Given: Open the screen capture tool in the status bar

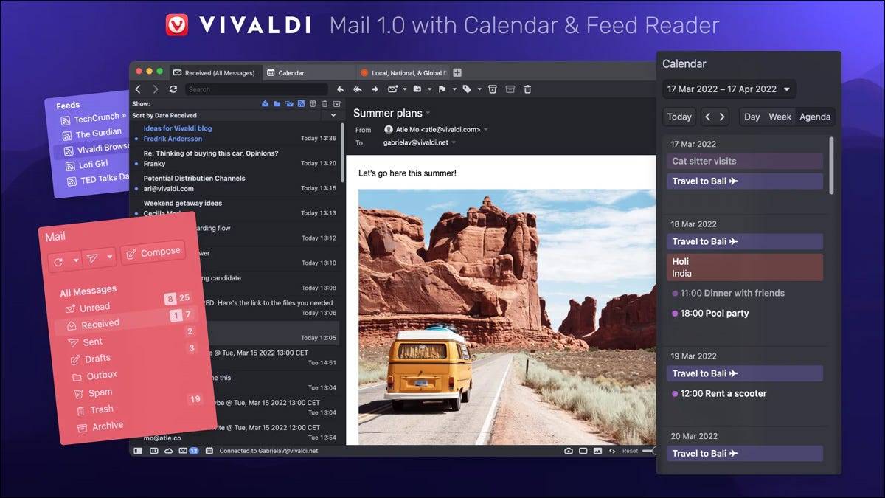Looking at the screenshot, I should [x=568, y=449].
